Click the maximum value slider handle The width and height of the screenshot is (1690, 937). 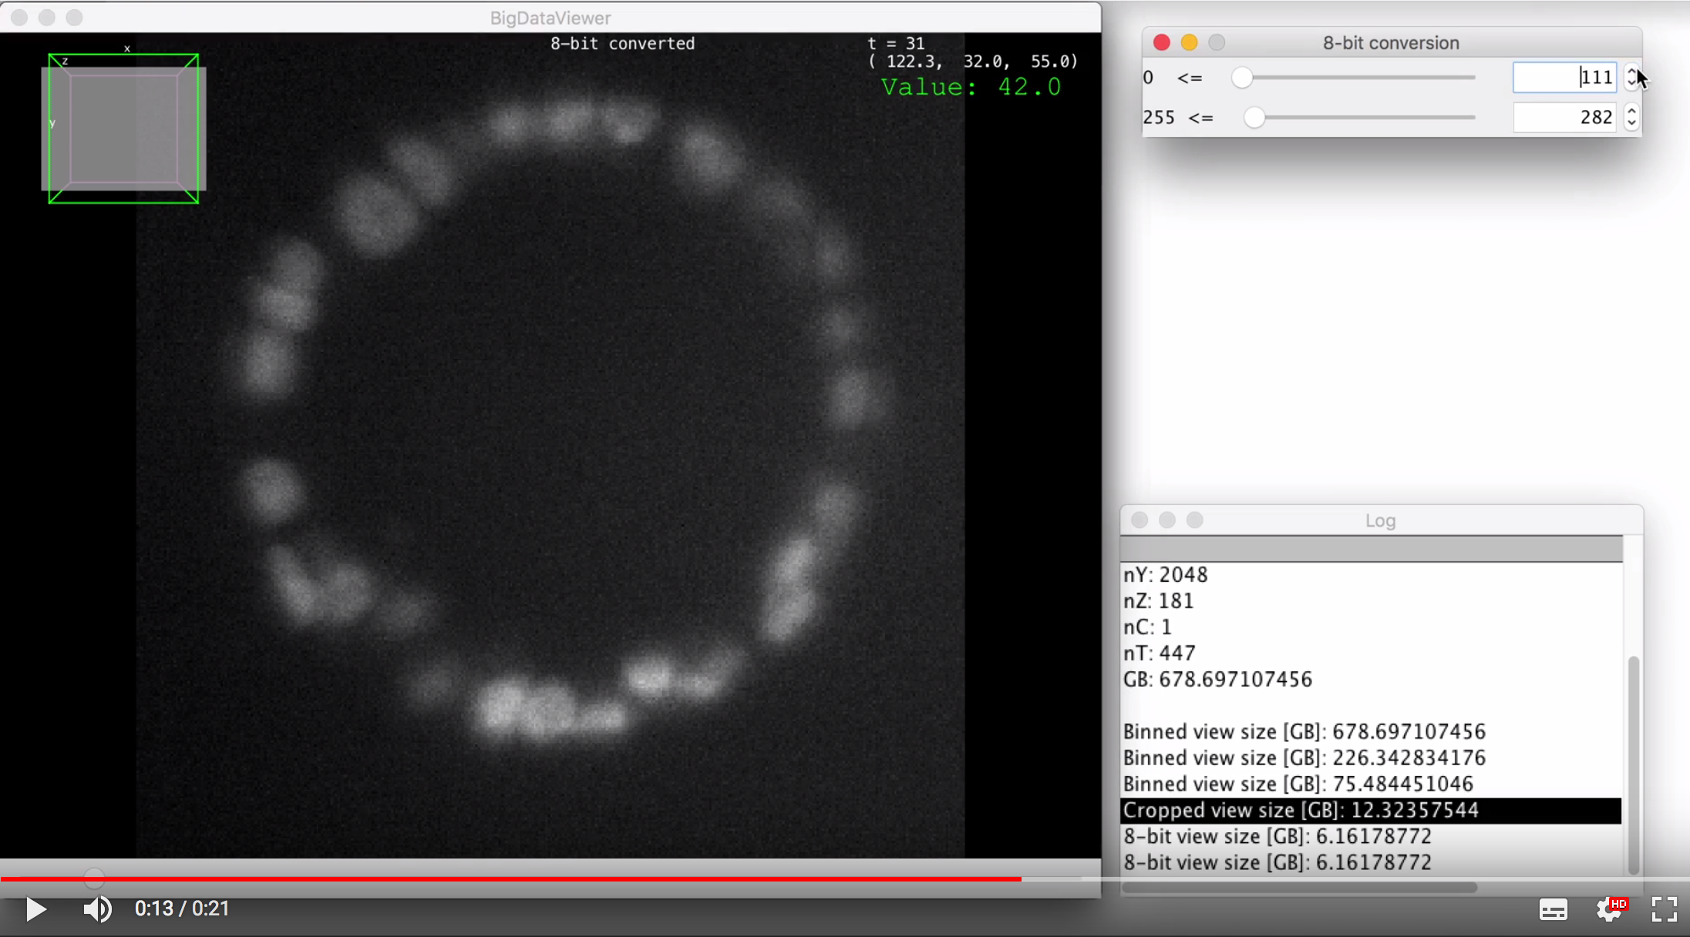(1254, 118)
